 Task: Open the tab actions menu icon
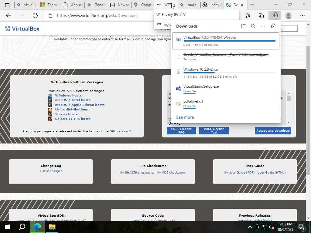[x=7, y=5]
